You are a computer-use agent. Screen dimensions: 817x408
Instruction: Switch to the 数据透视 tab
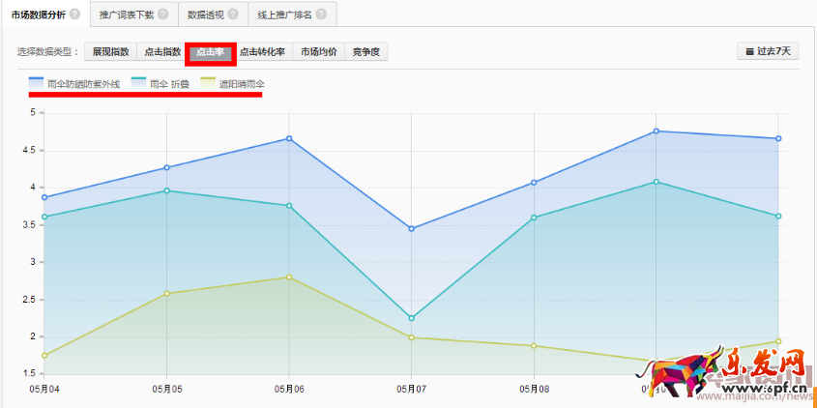[x=205, y=15]
